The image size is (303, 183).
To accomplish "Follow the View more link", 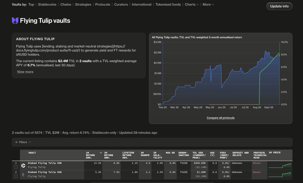I will (x=25, y=72).
